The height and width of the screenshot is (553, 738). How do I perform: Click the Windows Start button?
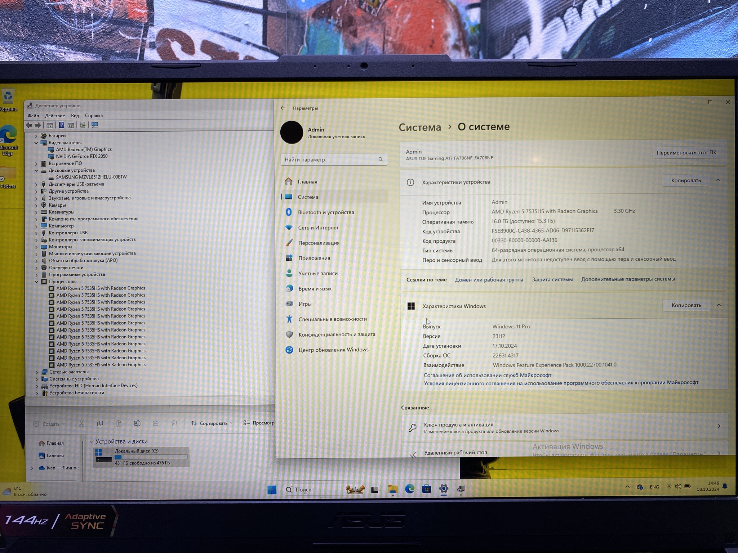coord(272,490)
